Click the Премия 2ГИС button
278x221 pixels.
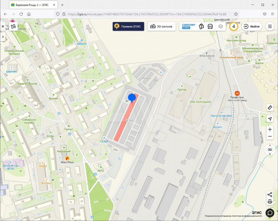click(x=129, y=27)
